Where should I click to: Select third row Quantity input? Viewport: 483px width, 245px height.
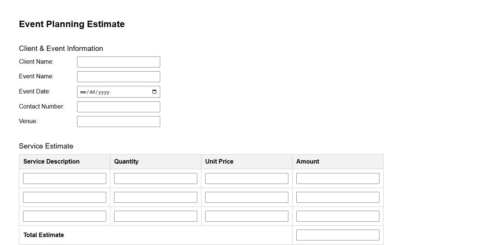click(155, 216)
